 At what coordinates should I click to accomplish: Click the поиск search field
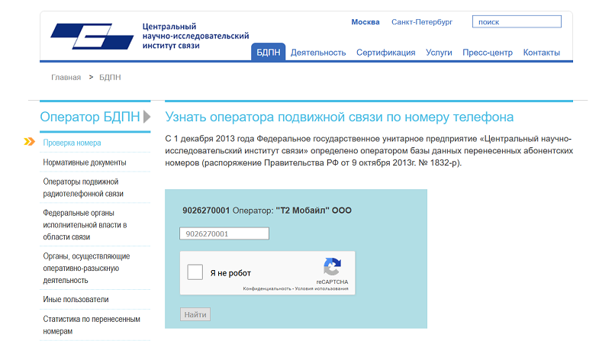pos(517,22)
